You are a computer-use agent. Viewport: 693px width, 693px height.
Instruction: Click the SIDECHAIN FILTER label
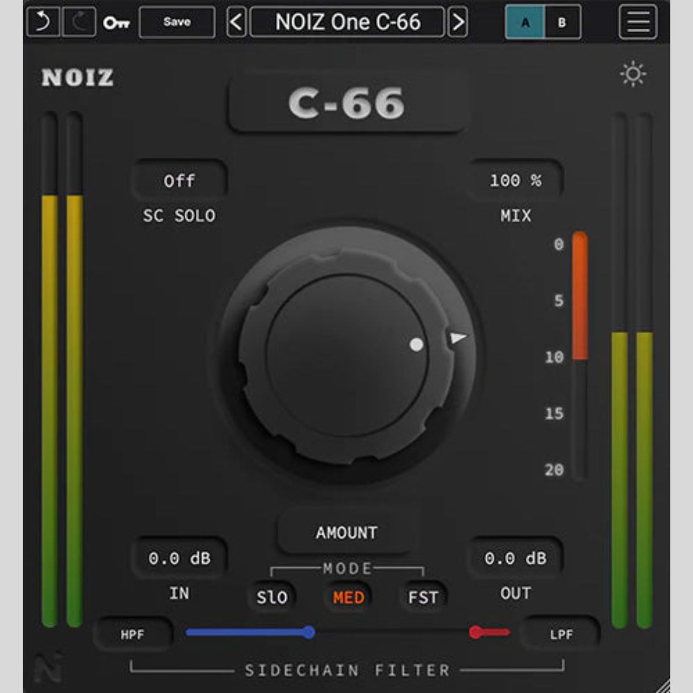[348, 670]
